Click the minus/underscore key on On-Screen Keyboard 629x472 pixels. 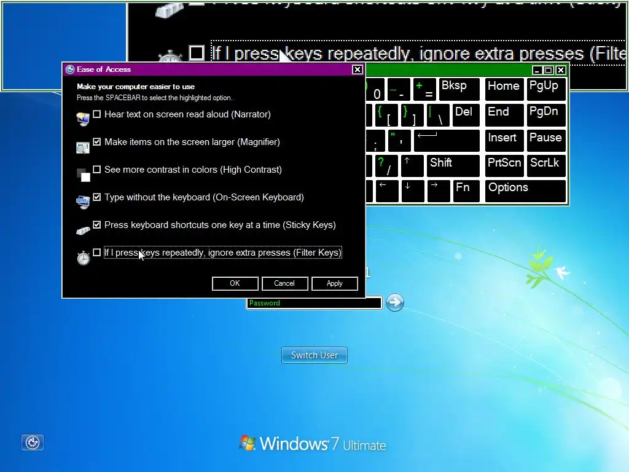[399, 89]
